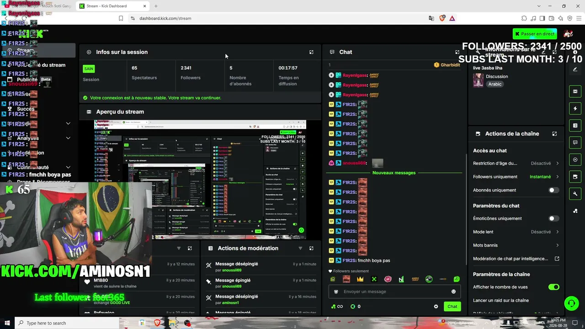Filter the Actions de modération list
This screenshot has height=329, width=585.
pos(300,248)
